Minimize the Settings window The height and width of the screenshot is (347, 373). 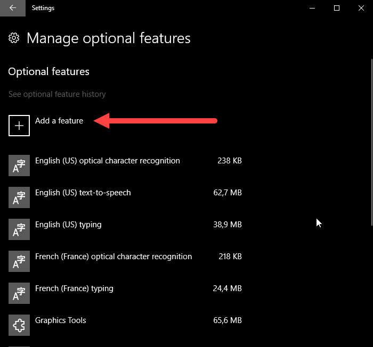[x=312, y=8]
